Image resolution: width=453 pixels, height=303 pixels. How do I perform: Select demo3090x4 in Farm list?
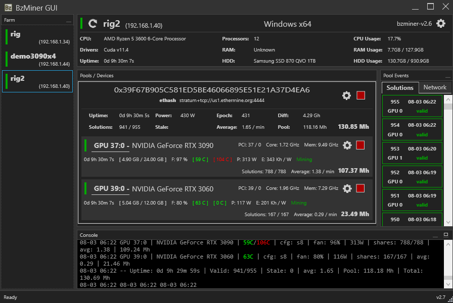pos(37,59)
